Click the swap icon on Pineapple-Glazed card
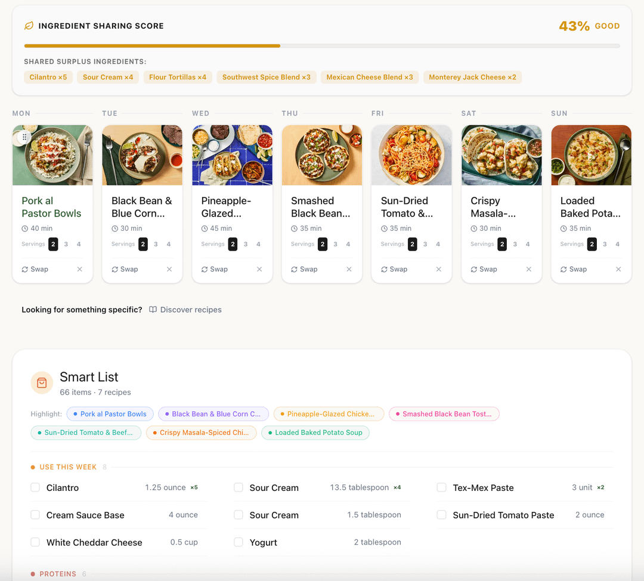Screen dimensions: 644x581 (x=205, y=270)
